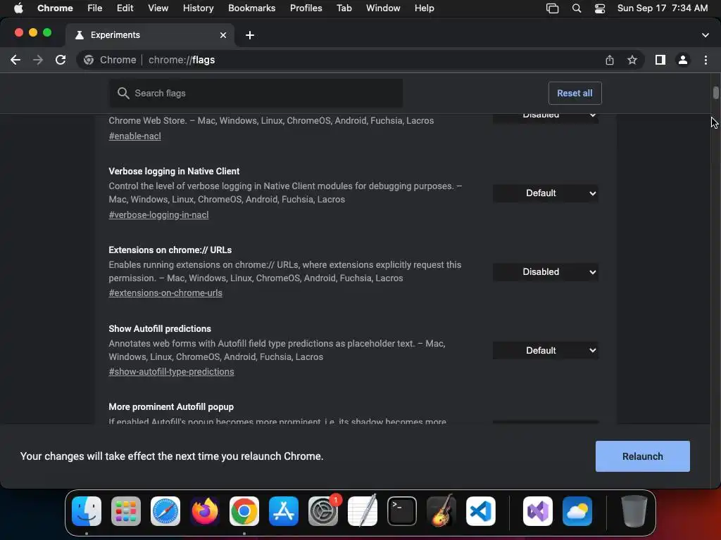Viewport: 721px width, 540px height.
Task: Open the profile avatar menu
Action: coord(683,60)
